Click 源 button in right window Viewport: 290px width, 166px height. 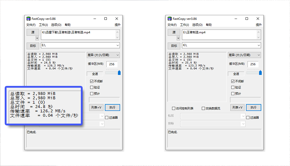[174, 32]
